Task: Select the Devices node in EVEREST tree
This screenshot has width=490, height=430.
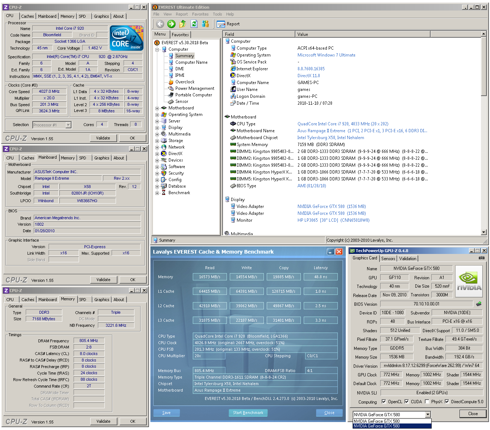Action: (175, 160)
